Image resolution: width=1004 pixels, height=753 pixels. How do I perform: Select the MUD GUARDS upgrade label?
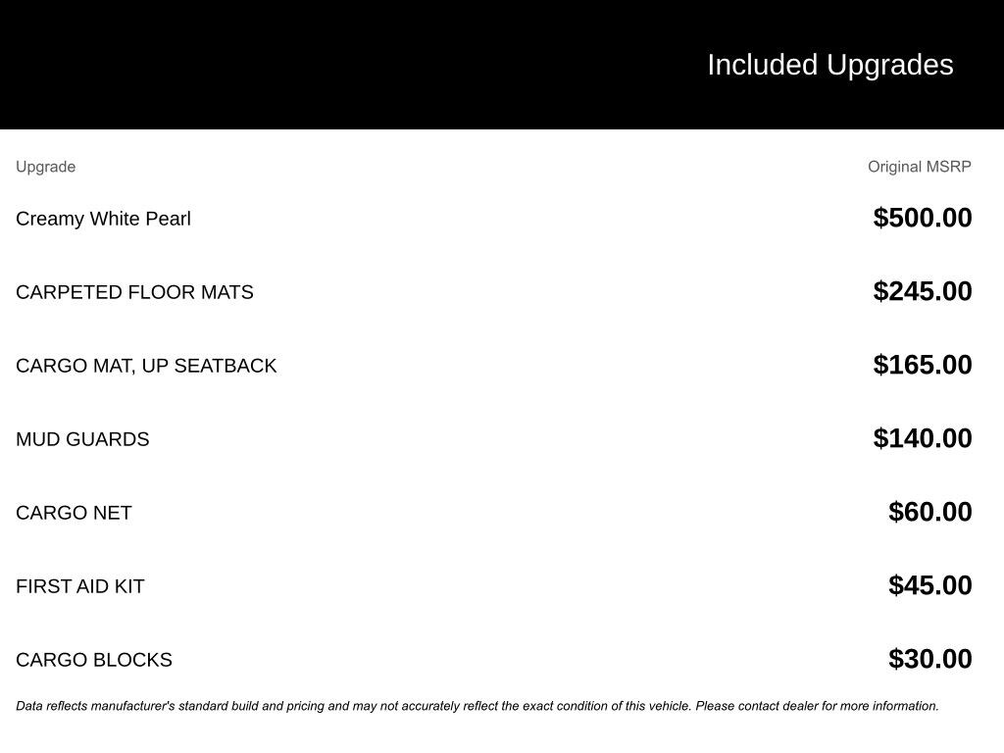(x=82, y=439)
